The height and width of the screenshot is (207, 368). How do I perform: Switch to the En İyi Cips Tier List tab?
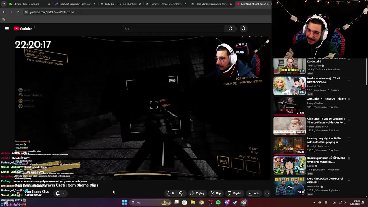[x=120, y=4]
